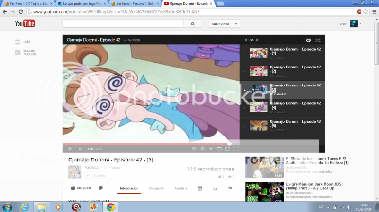Screen dimensions: 379x212
Task: Play playlist item Episode 42 - (2)
Action: click(x=282, y=72)
